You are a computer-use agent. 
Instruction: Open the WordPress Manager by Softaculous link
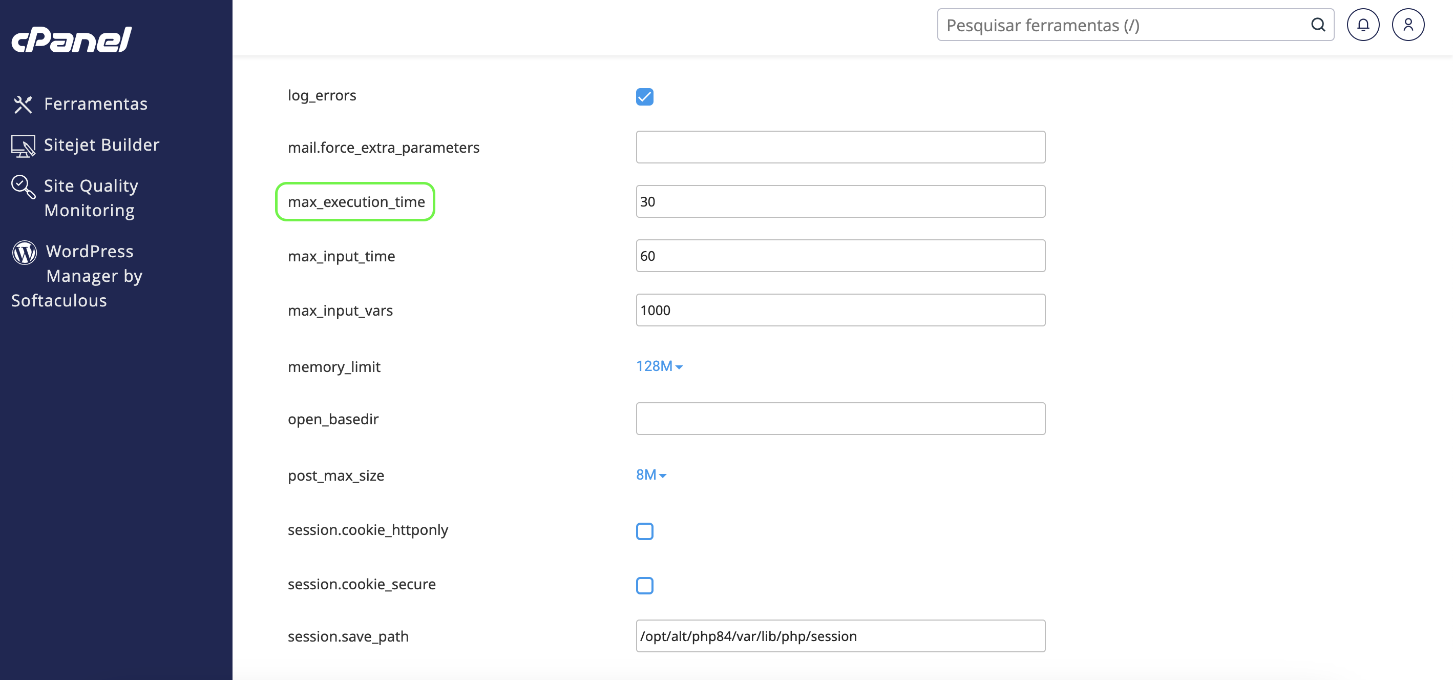point(77,276)
